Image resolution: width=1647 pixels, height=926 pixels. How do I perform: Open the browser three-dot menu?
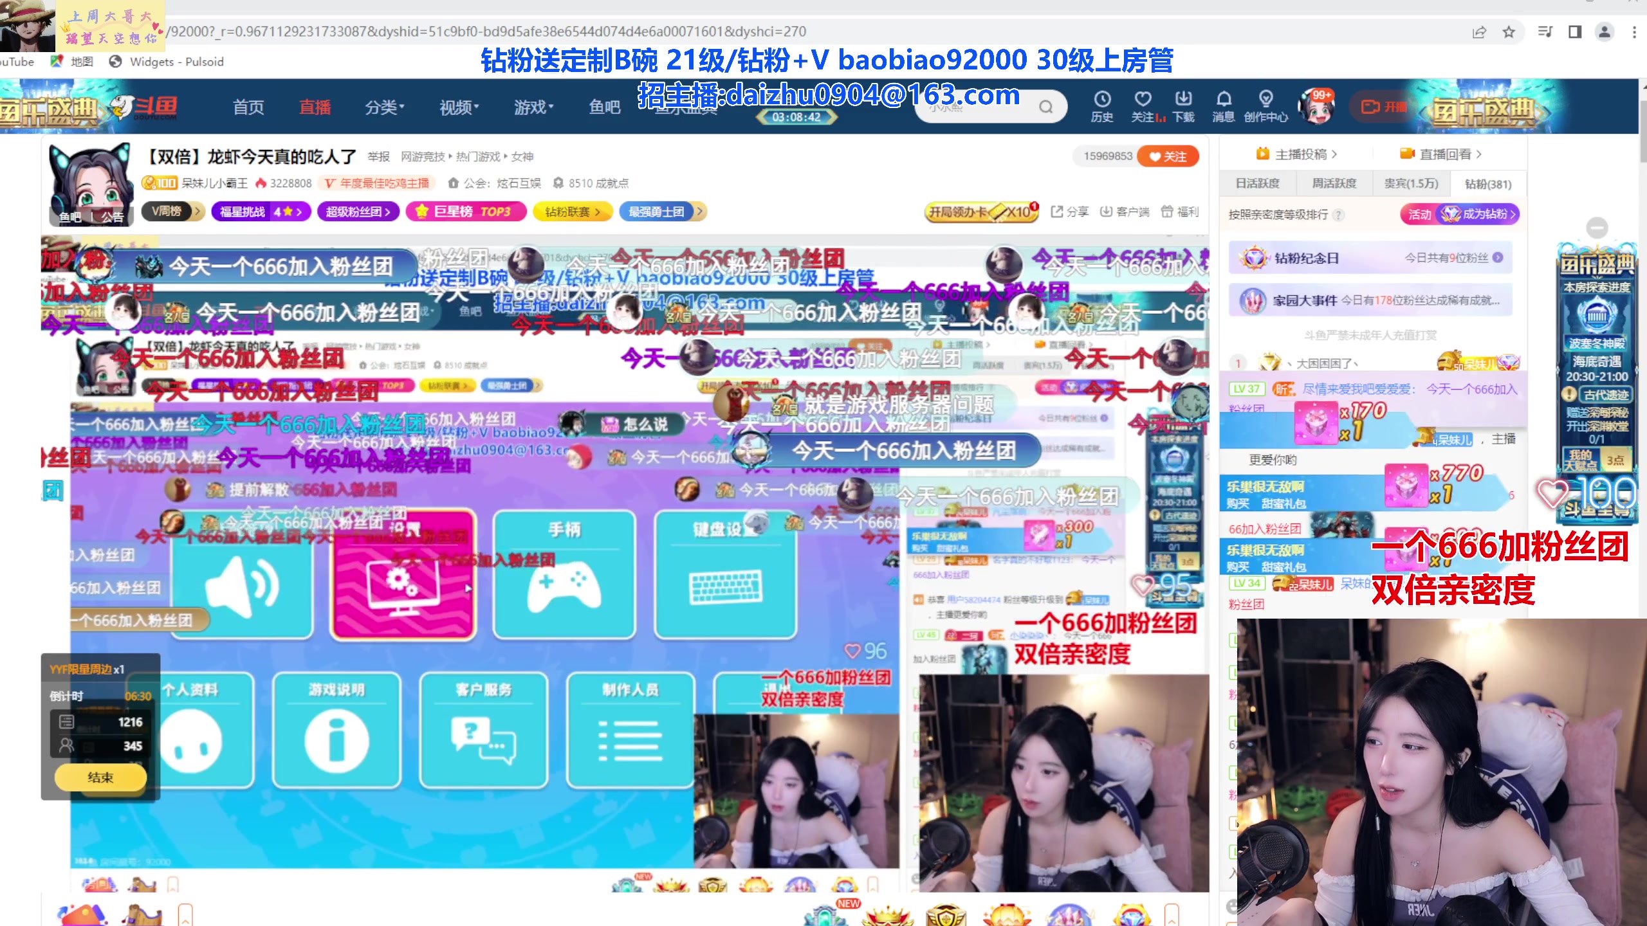coord(1634,32)
